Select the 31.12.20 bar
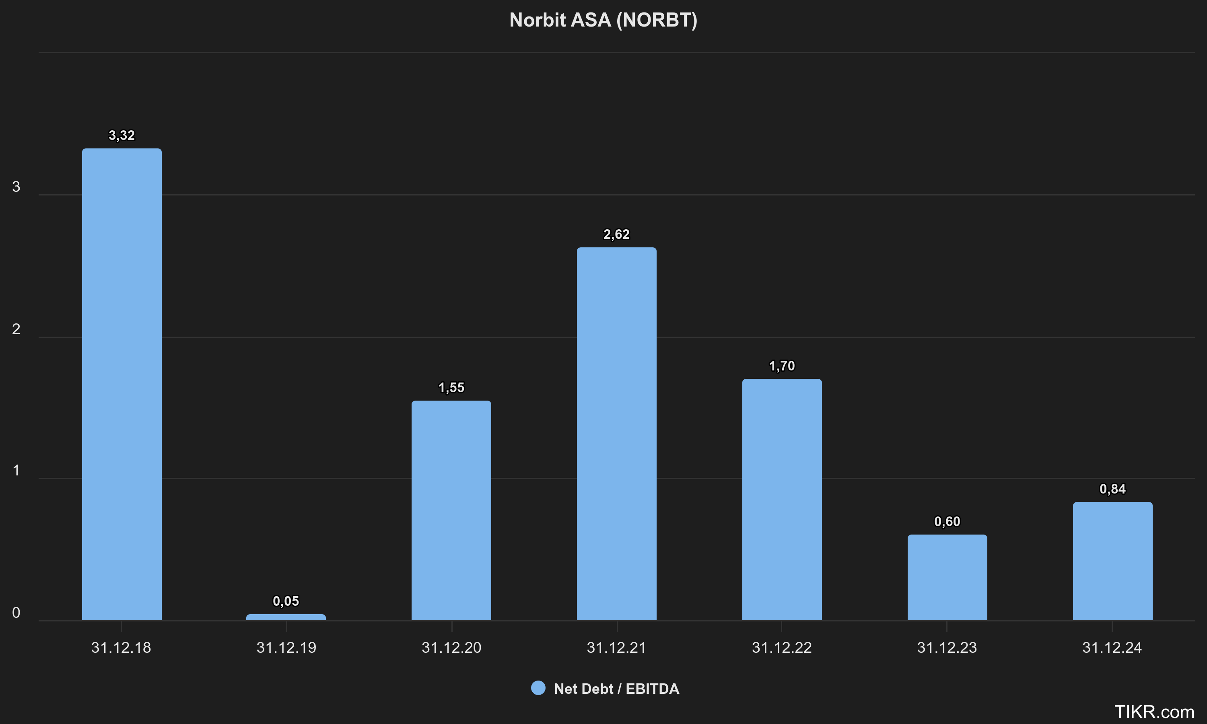 (x=451, y=510)
